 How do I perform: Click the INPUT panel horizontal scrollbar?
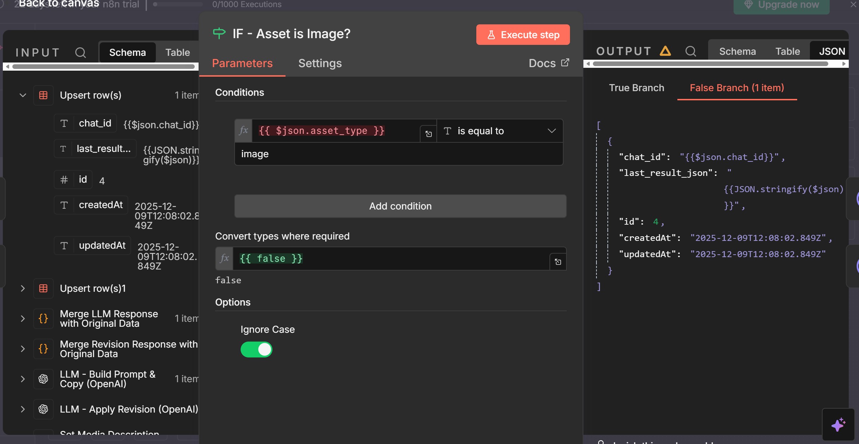(x=102, y=66)
